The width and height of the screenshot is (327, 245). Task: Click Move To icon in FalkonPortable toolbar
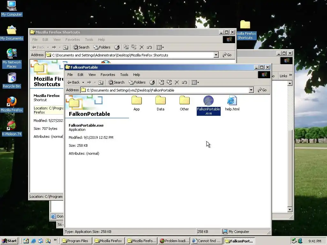[x=162, y=82]
